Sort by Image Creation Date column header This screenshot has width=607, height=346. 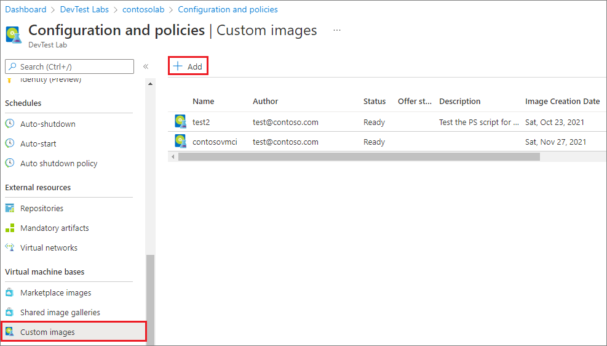(562, 101)
